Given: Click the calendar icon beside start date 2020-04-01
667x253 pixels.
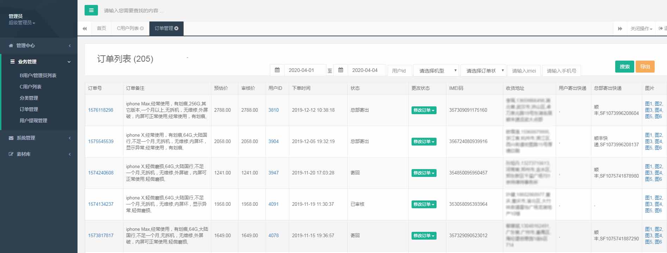Looking at the screenshot, I should pyautogui.click(x=277, y=70).
